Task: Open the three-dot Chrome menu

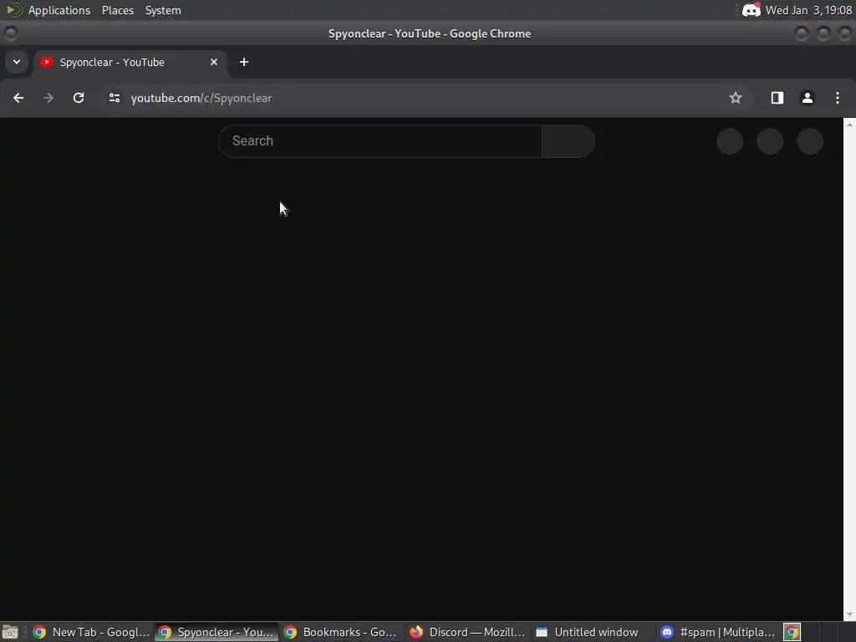Action: (x=838, y=99)
